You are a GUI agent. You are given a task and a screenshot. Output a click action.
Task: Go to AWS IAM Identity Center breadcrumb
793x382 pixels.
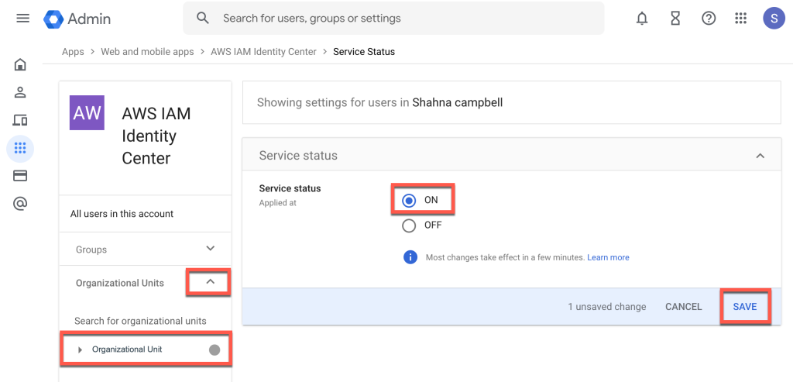click(263, 52)
